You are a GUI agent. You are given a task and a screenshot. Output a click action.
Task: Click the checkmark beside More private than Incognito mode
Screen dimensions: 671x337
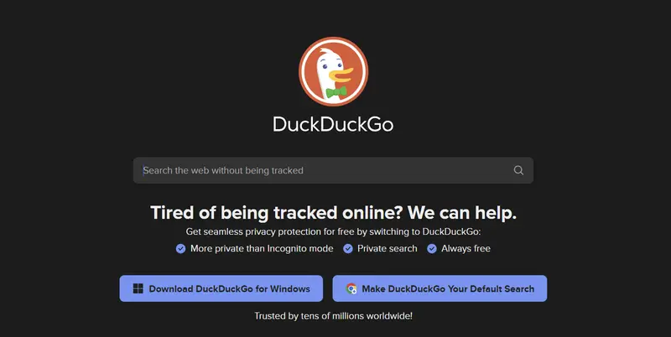[x=180, y=248]
